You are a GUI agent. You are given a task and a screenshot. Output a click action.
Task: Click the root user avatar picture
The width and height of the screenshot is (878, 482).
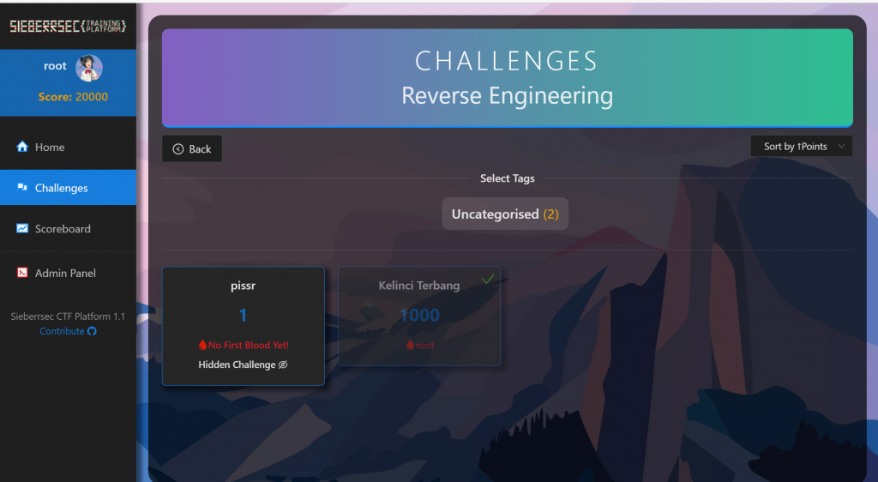point(88,68)
